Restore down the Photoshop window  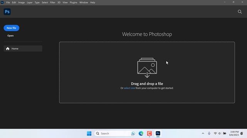[x=233, y=2]
